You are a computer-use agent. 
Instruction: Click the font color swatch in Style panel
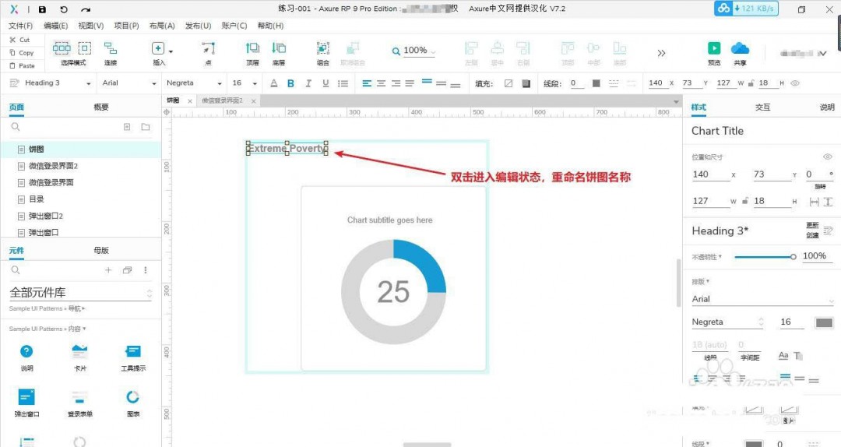(x=824, y=322)
